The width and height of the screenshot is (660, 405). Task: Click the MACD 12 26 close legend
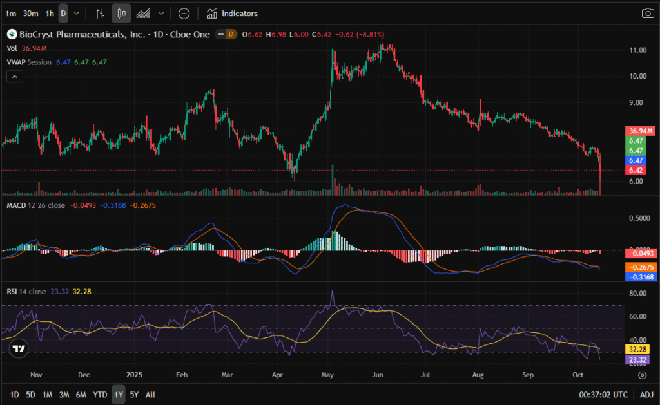tap(35, 205)
